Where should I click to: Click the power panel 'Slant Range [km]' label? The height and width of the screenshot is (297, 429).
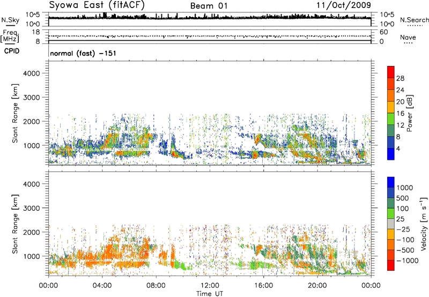pyautogui.click(x=15, y=113)
